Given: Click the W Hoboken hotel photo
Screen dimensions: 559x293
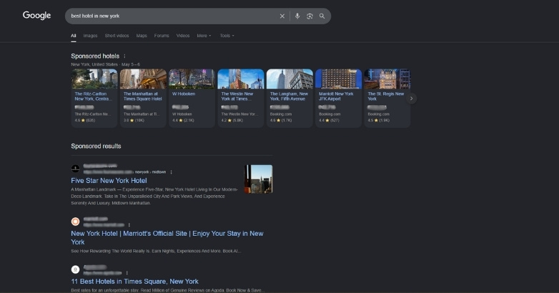Looking at the screenshot, I should [192, 79].
